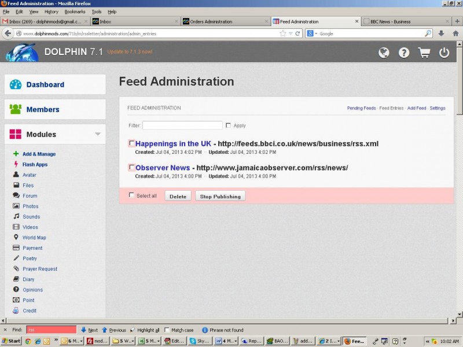Check the Apply filter checkbox
Viewport: 463px width, 347px height.
[228, 125]
